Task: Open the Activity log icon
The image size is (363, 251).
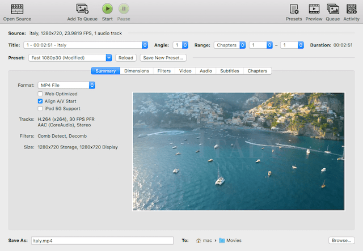Action: click(352, 9)
